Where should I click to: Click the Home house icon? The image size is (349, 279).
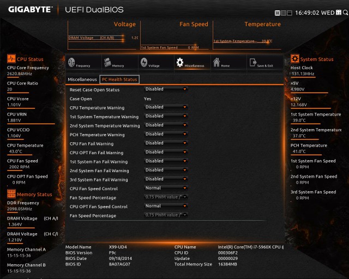point(216,62)
